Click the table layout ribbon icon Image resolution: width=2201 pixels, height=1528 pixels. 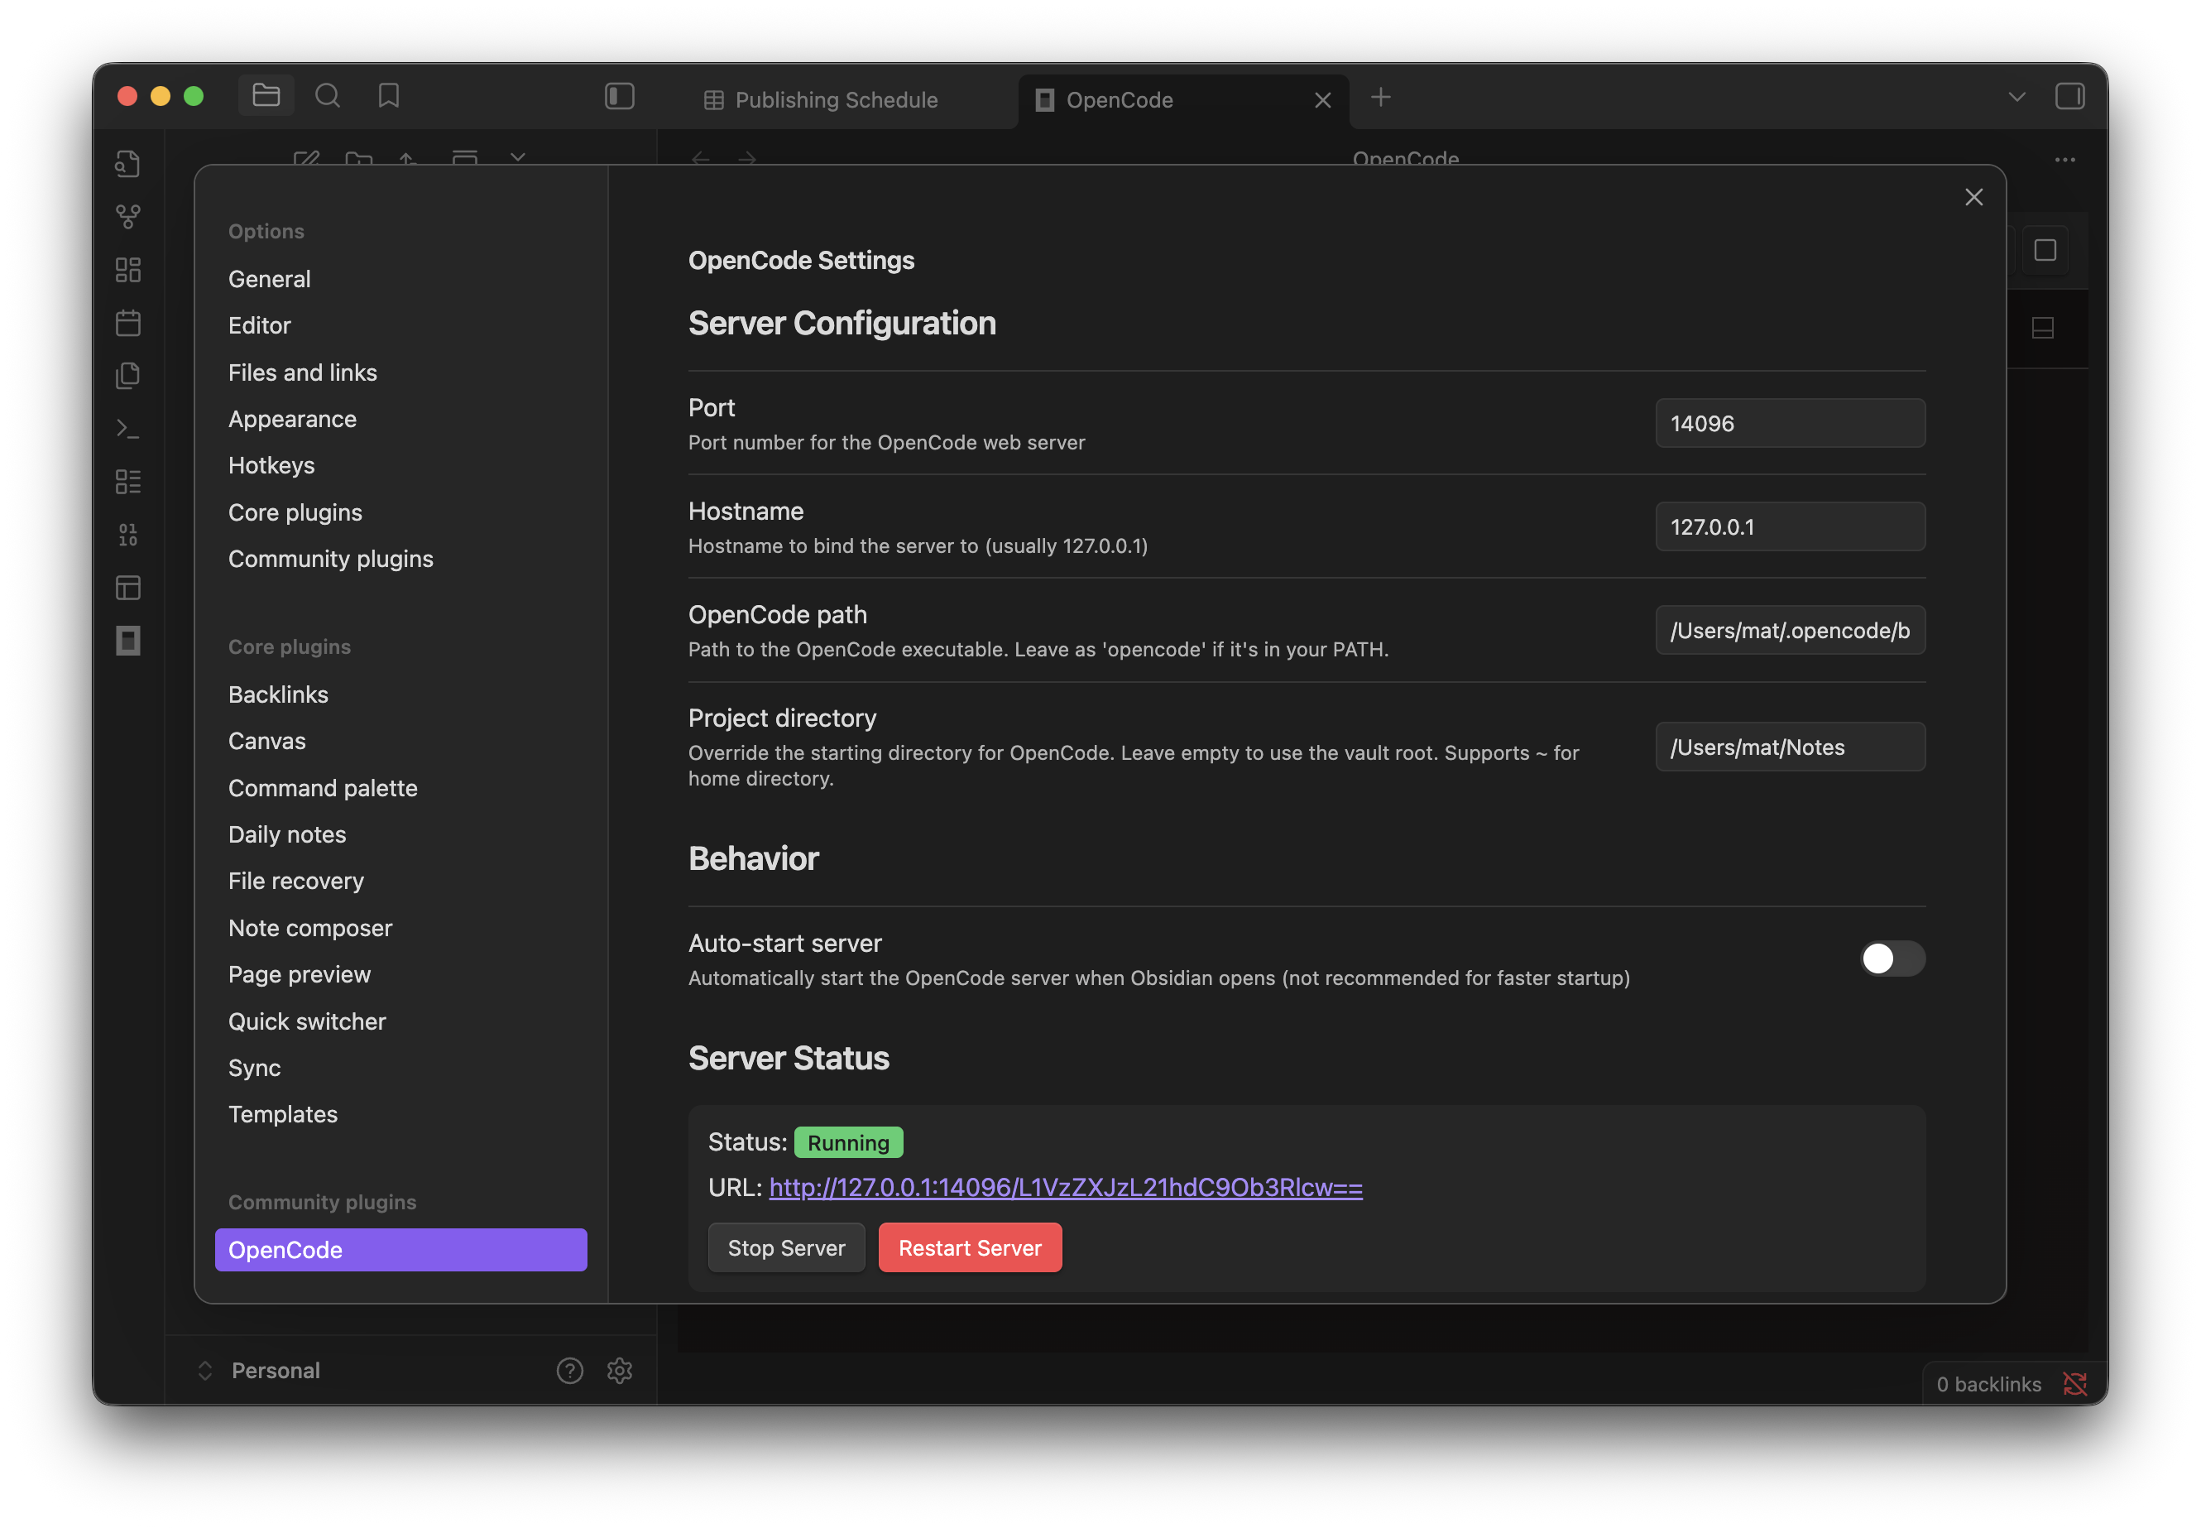coord(128,587)
